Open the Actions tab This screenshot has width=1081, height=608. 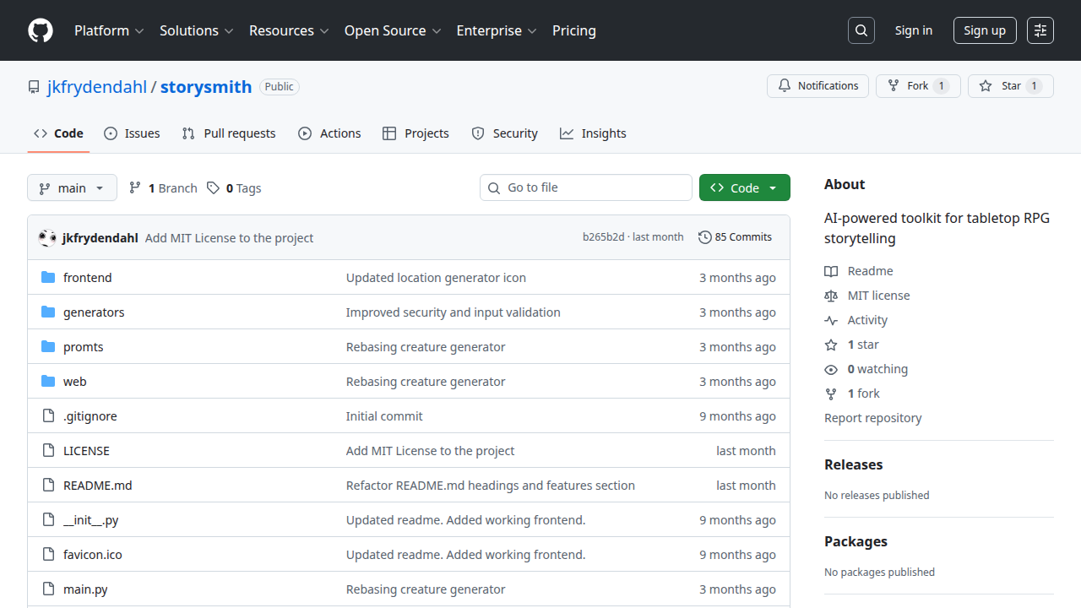point(329,133)
